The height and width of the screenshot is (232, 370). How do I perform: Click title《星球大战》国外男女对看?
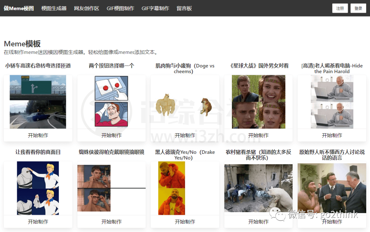coord(258,66)
